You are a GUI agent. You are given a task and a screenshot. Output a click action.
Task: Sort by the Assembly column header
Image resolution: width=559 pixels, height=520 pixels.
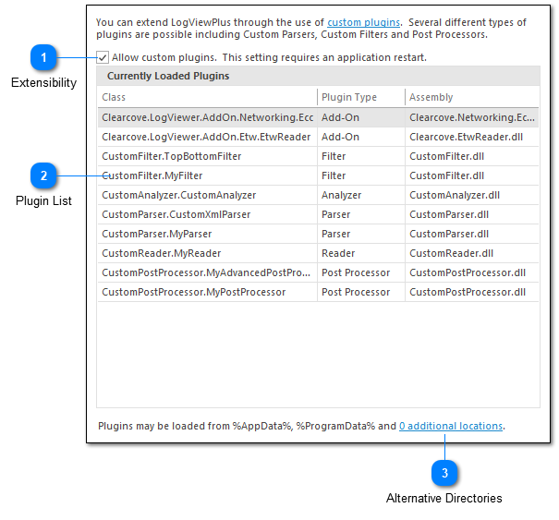point(472,97)
